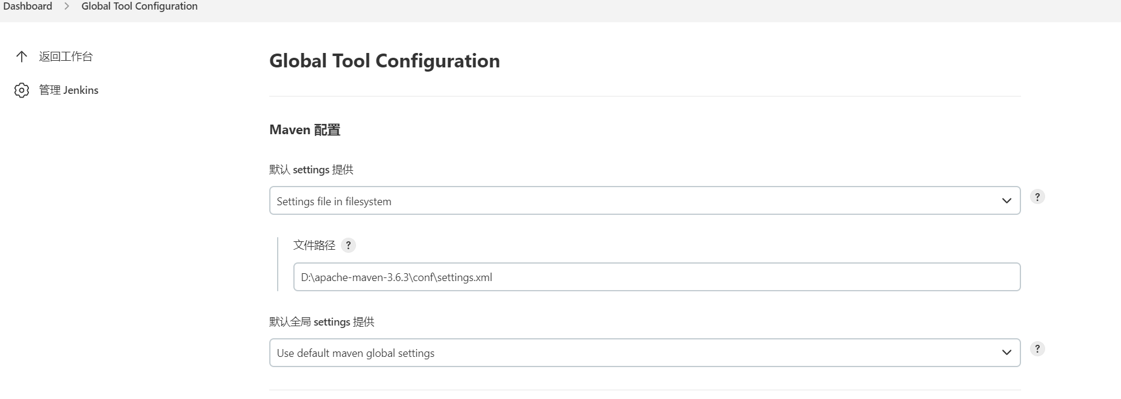Open the "Settings file in filesystem" select box
Viewport: 1121px width, 399px height.
(x=632, y=200)
